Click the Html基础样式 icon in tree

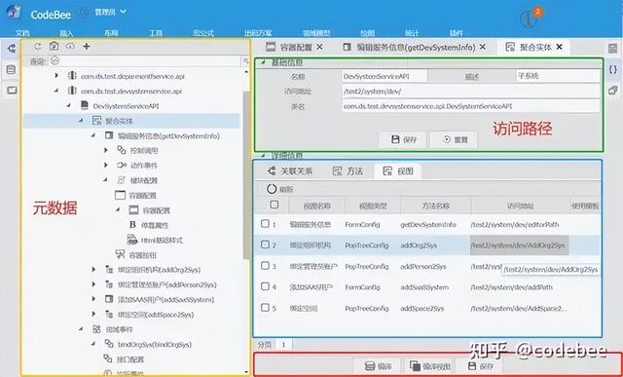(132, 240)
